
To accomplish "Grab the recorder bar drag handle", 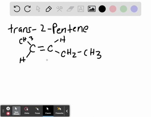I will pyautogui.click(x=3, y=111).
